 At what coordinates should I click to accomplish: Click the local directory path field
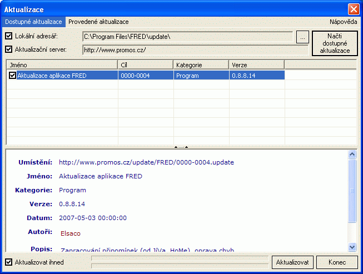click(x=187, y=37)
